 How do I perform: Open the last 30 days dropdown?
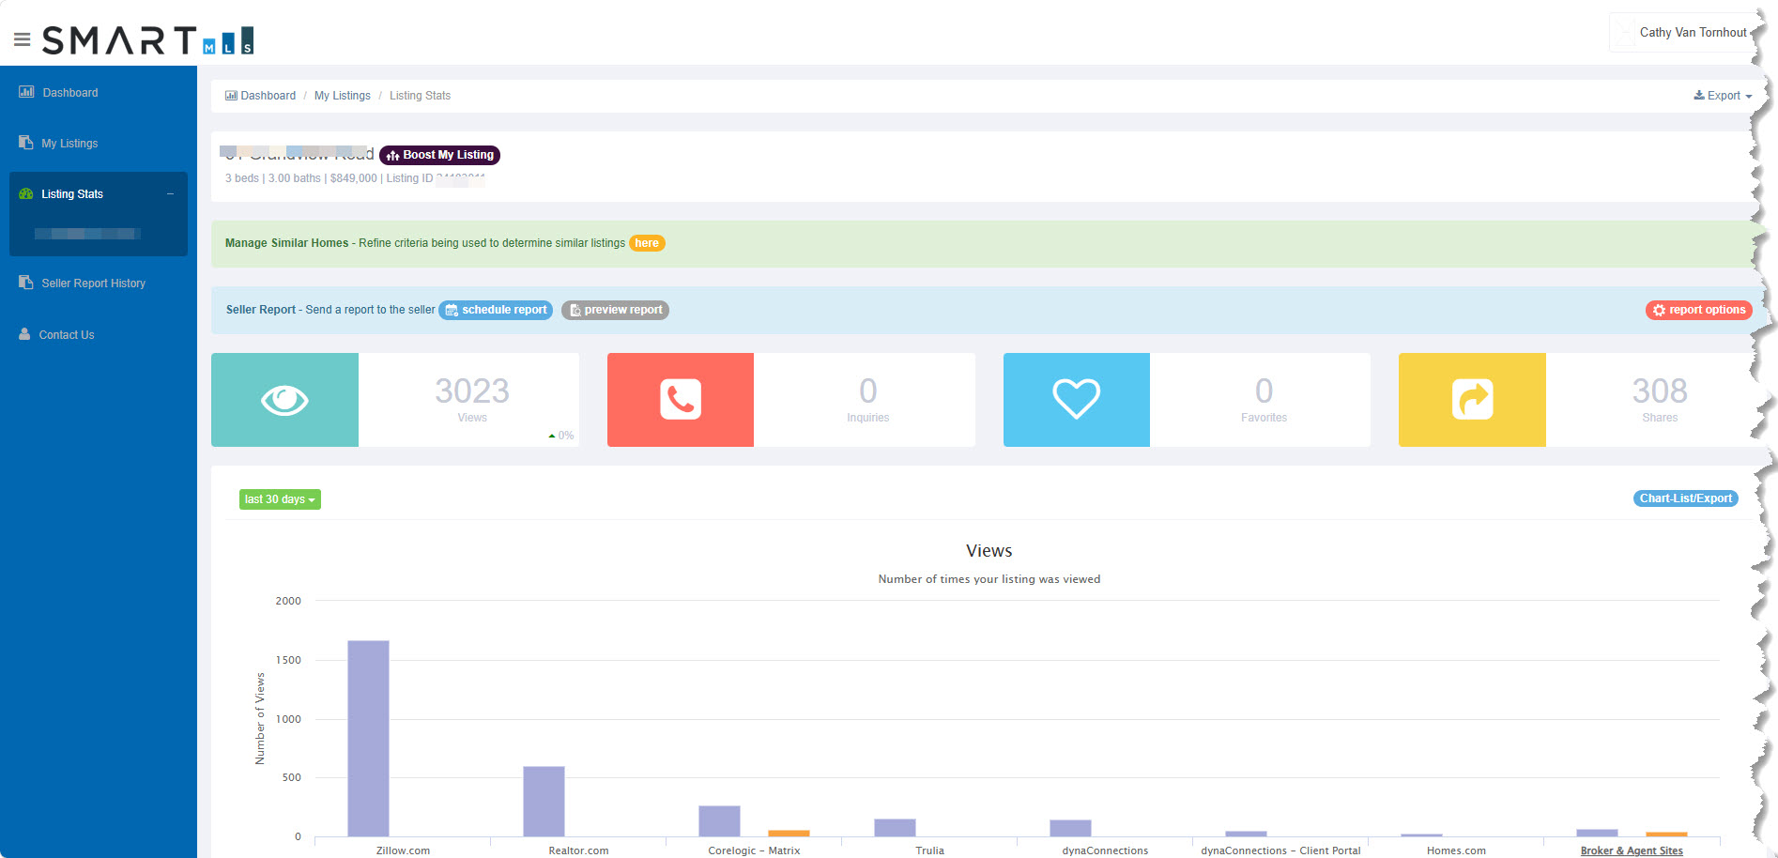click(x=280, y=499)
